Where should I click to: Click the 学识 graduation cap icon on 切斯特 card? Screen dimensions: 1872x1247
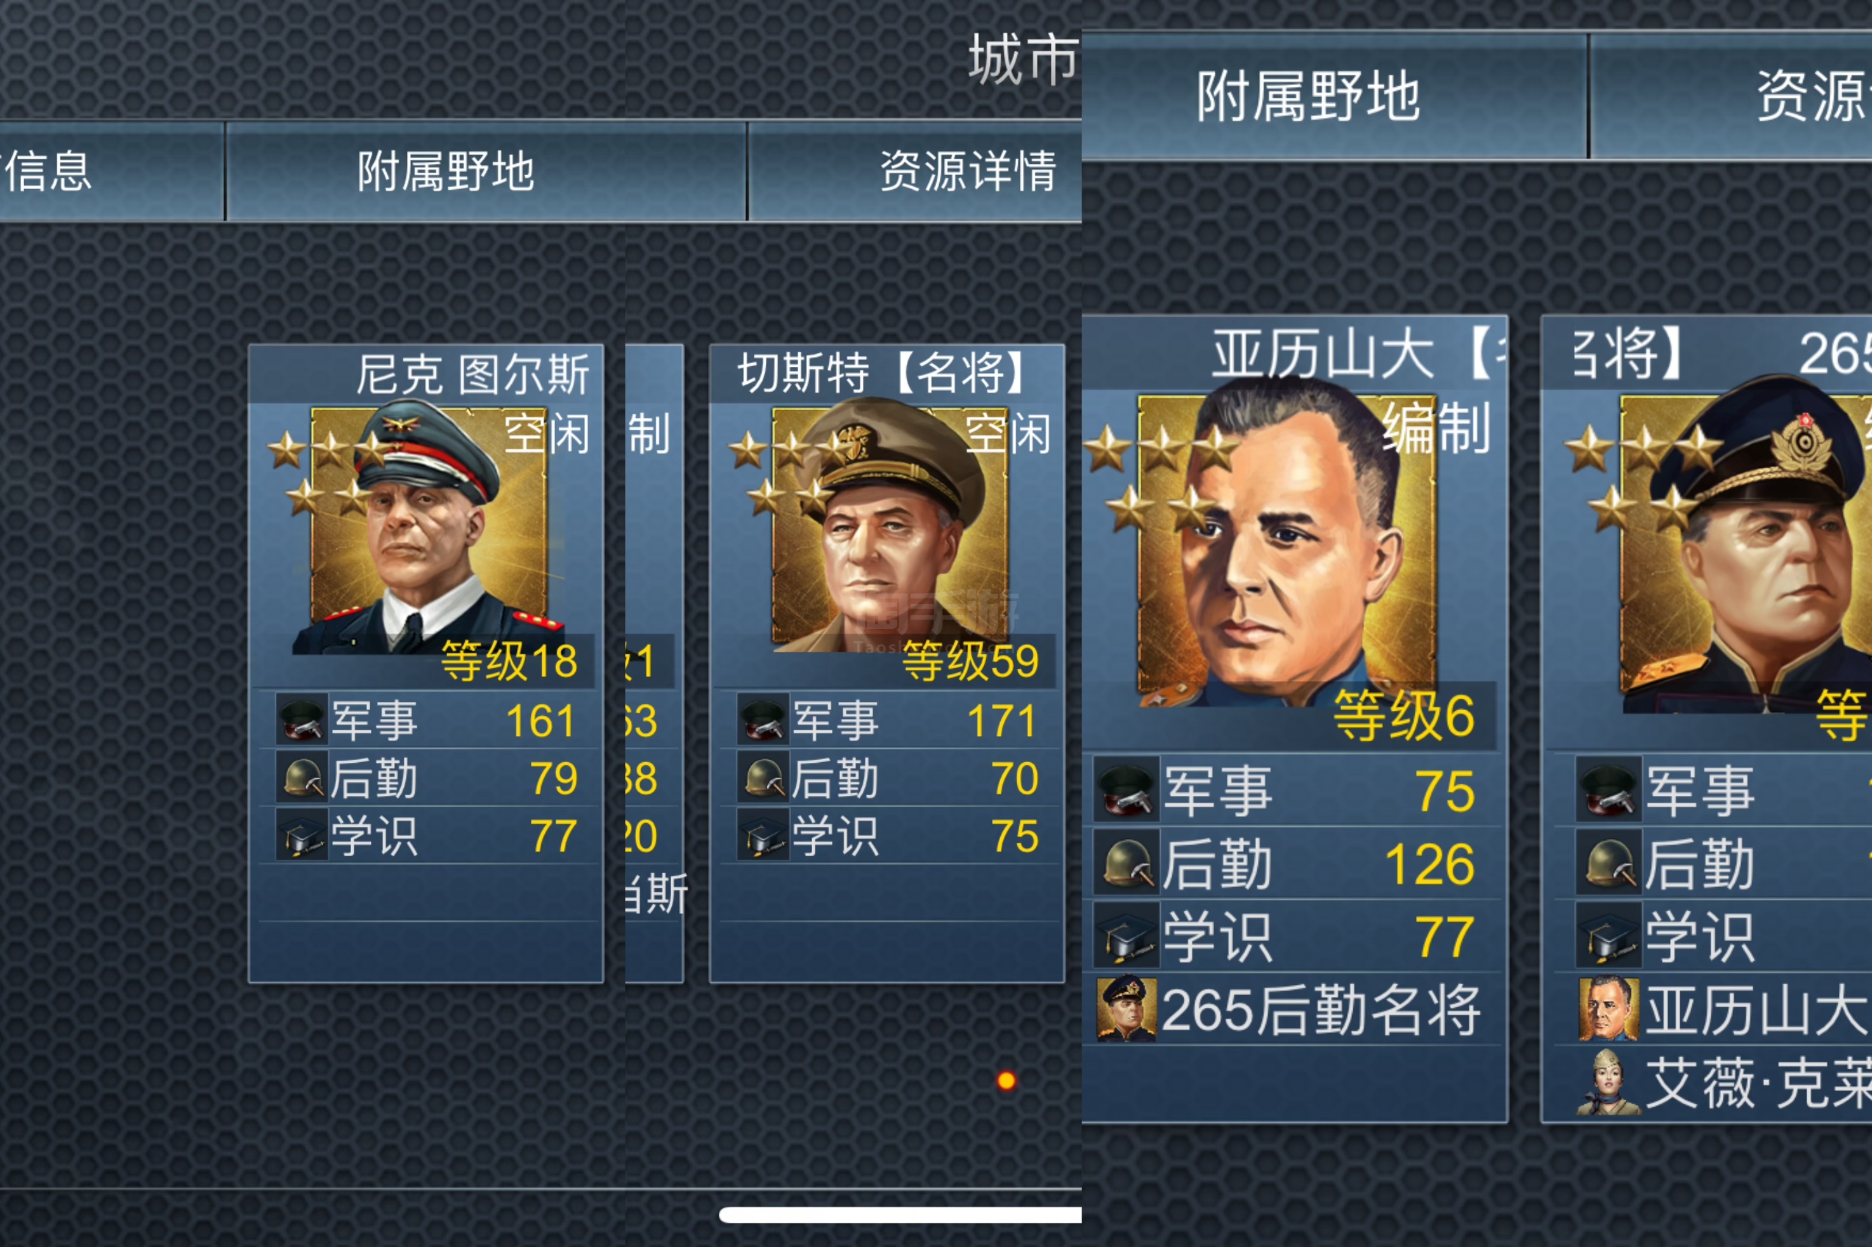click(763, 835)
